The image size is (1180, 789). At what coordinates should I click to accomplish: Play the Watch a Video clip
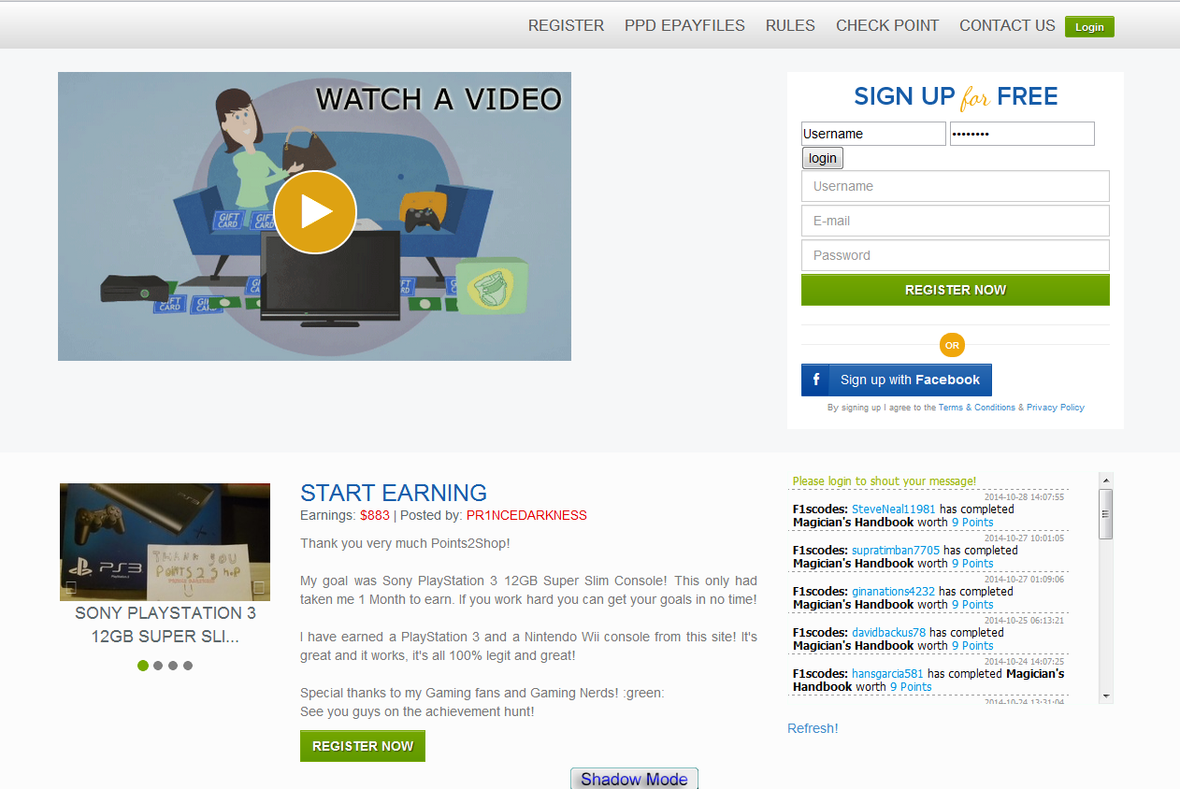click(315, 212)
